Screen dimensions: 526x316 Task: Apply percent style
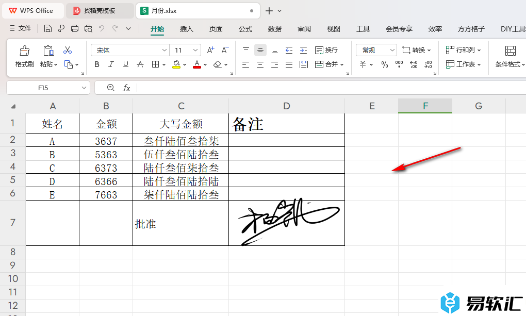(x=385, y=64)
